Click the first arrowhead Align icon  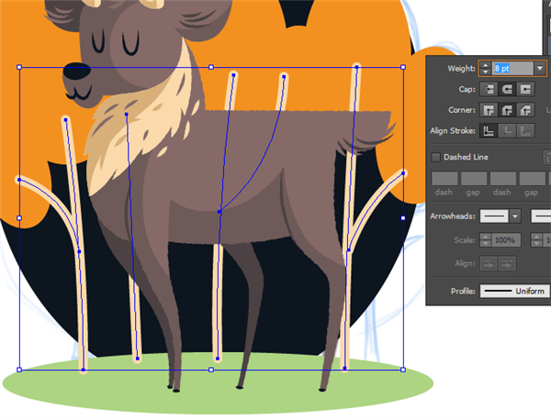(x=489, y=263)
